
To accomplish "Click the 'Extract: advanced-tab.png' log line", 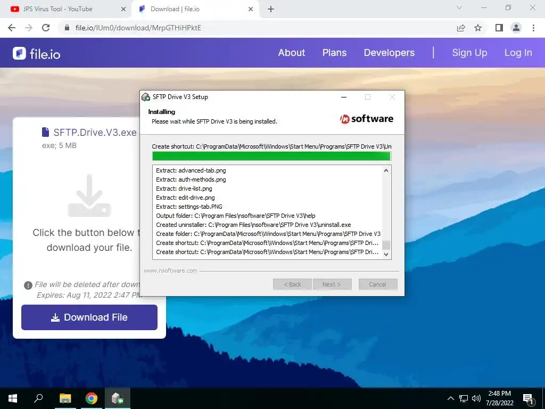I will coord(191,170).
